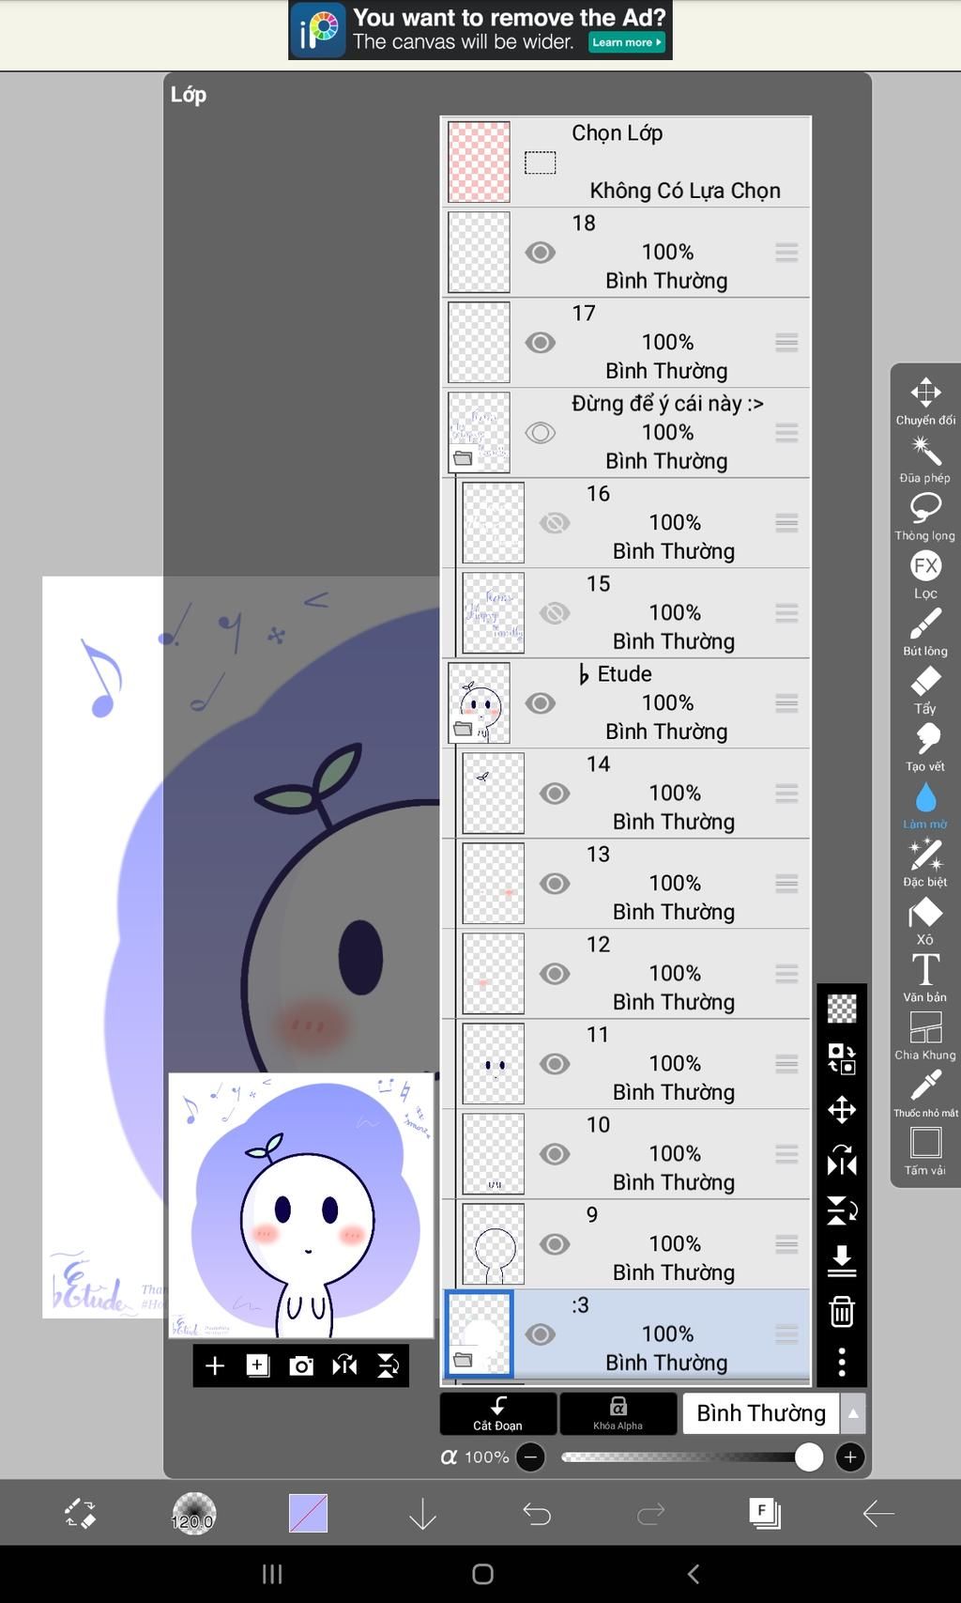Flip the layer vertically in side panel

pyautogui.click(x=842, y=1211)
